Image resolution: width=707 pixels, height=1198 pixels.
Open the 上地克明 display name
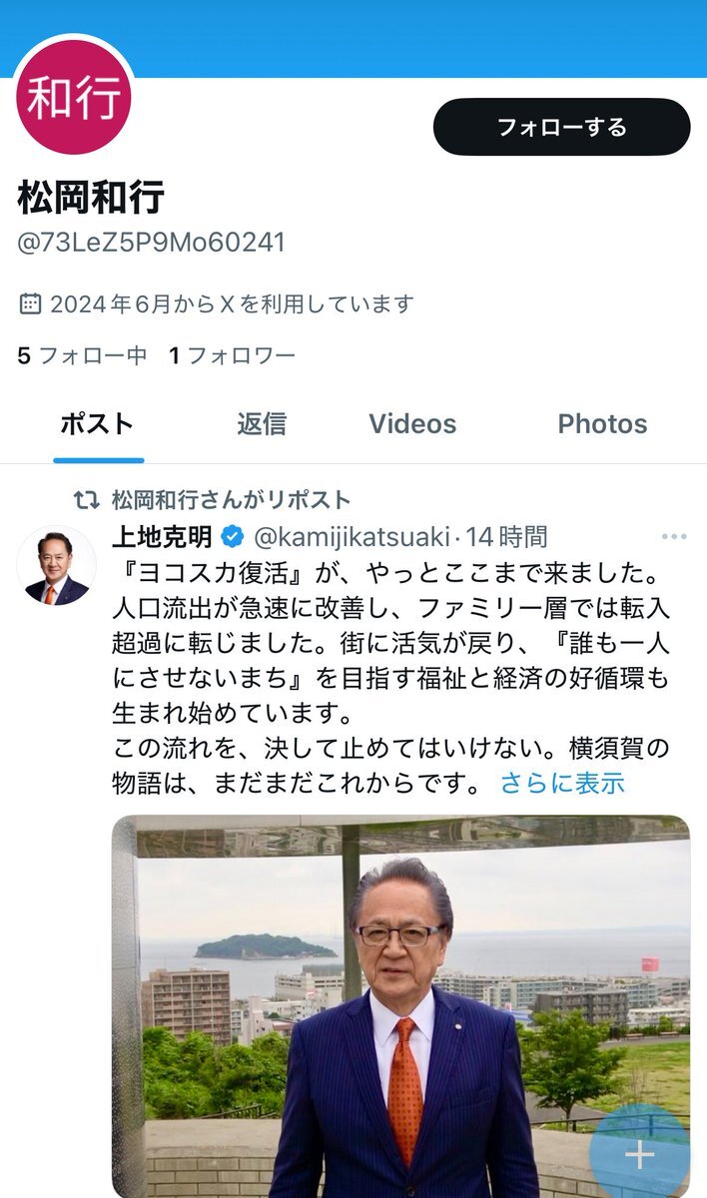click(163, 537)
